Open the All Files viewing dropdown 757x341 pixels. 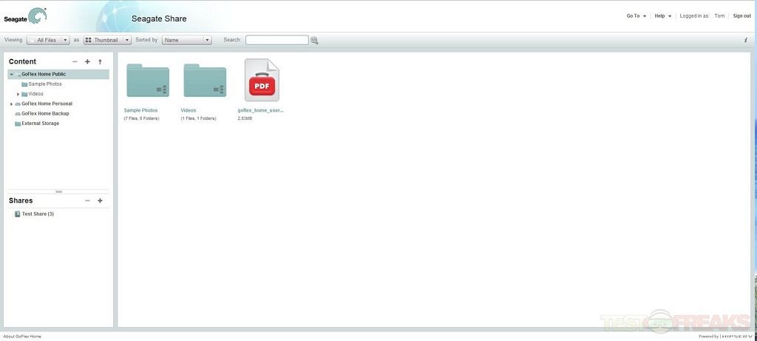pyautogui.click(x=48, y=40)
